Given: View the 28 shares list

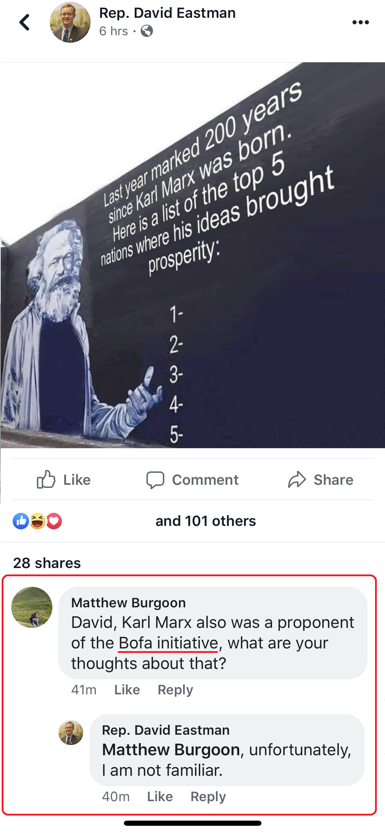Looking at the screenshot, I should click(47, 563).
